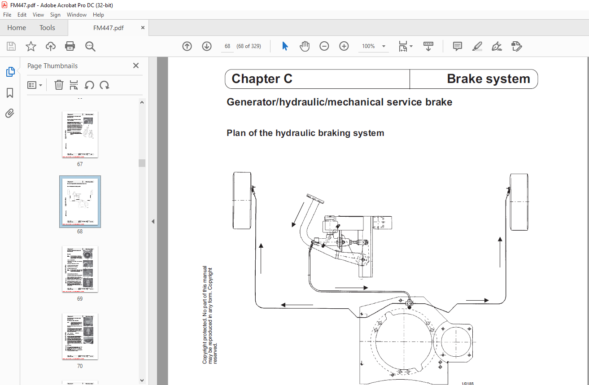
Task: Activate the Hand pan tool
Action: [x=305, y=46]
